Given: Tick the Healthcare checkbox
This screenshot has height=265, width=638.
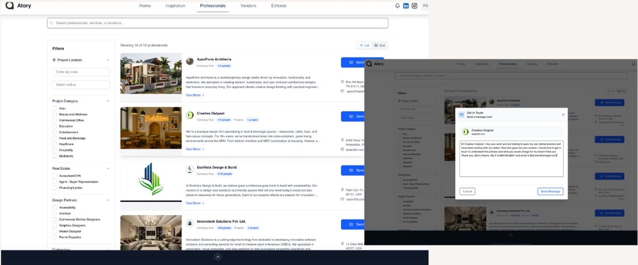Looking at the screenshot, I should coord(54,144).
